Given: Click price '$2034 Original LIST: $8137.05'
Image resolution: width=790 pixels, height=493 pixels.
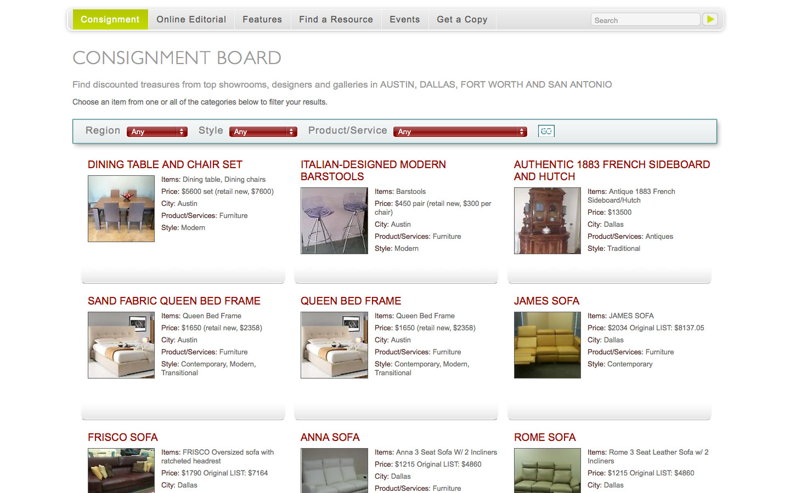Looking at the screenshot, I should pos(656,328).
